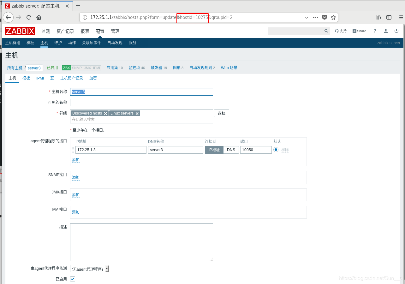Click the search magnifier icon

point(326,31)
